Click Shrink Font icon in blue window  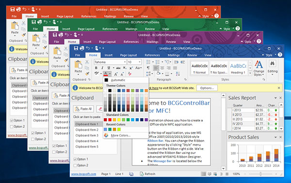pos(122,74)
